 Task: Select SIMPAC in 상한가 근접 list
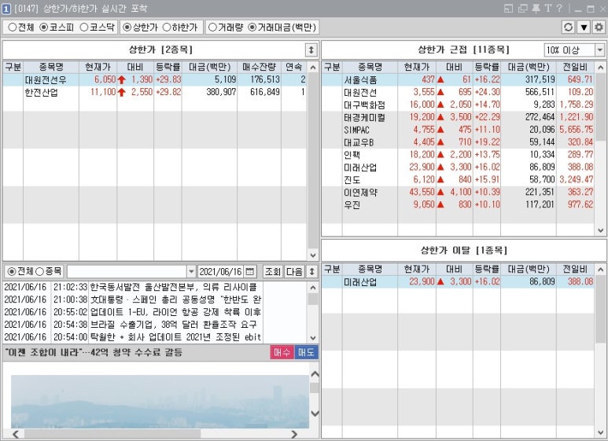(x=459, y=130)
